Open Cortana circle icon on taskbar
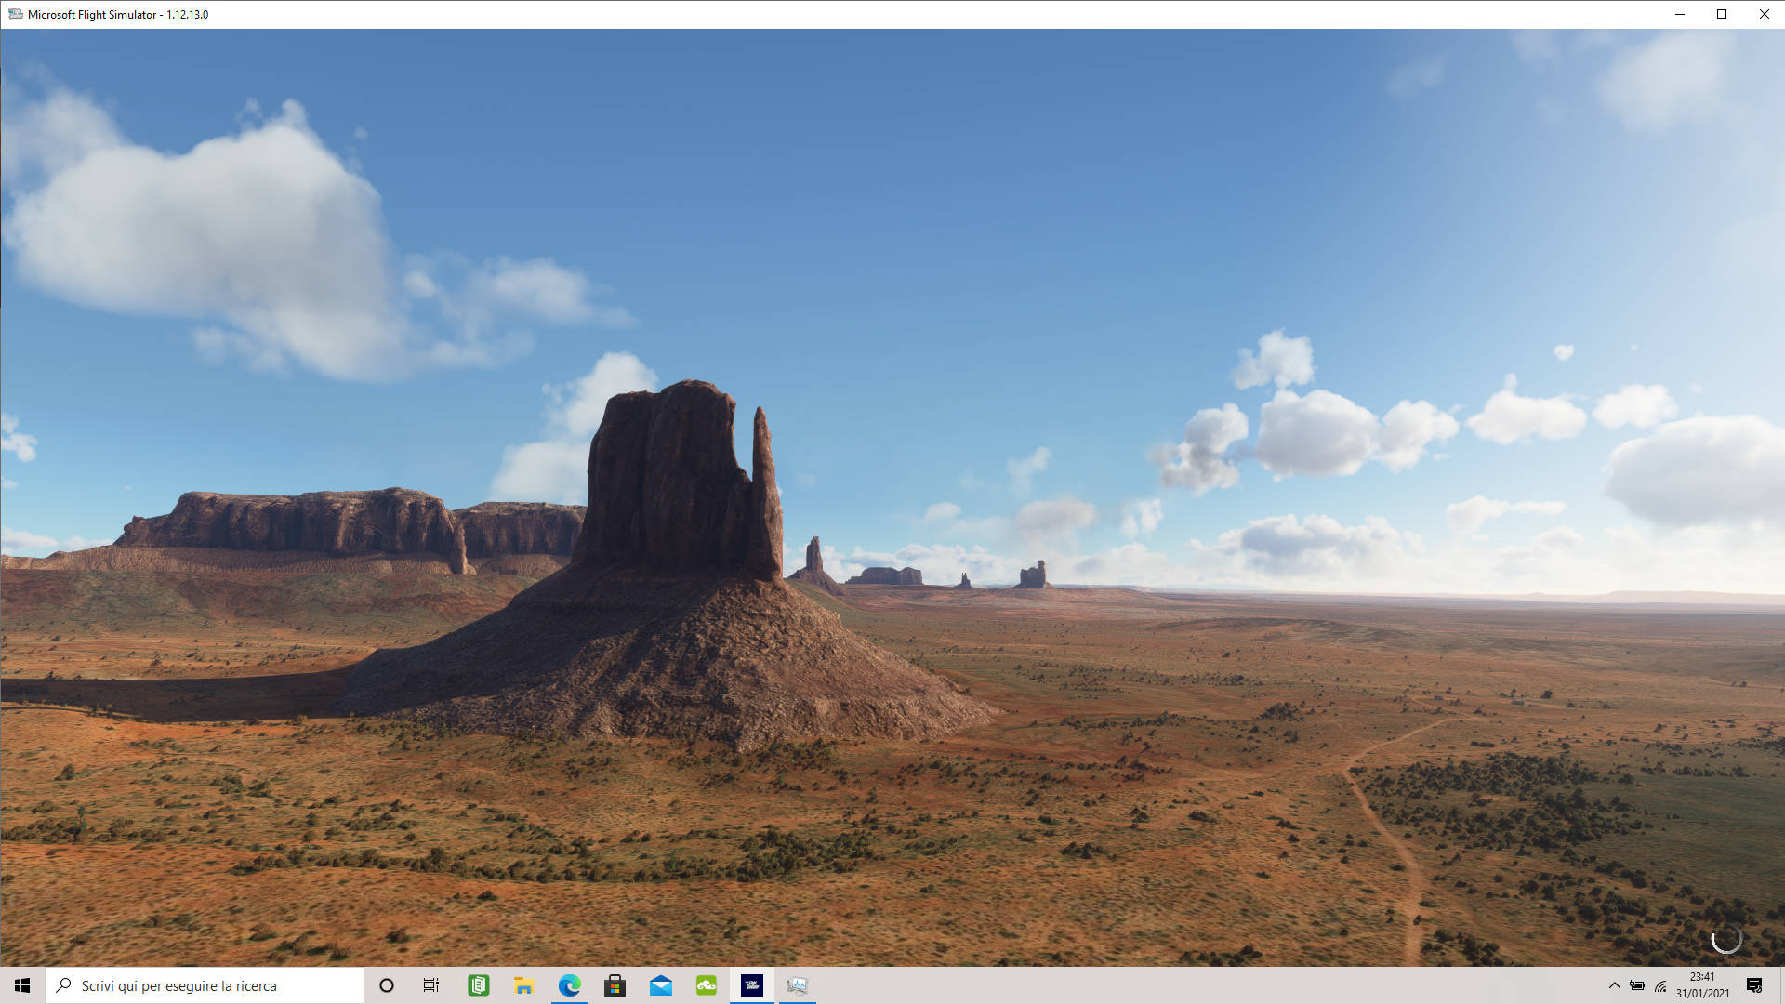 tap(387, 985)
